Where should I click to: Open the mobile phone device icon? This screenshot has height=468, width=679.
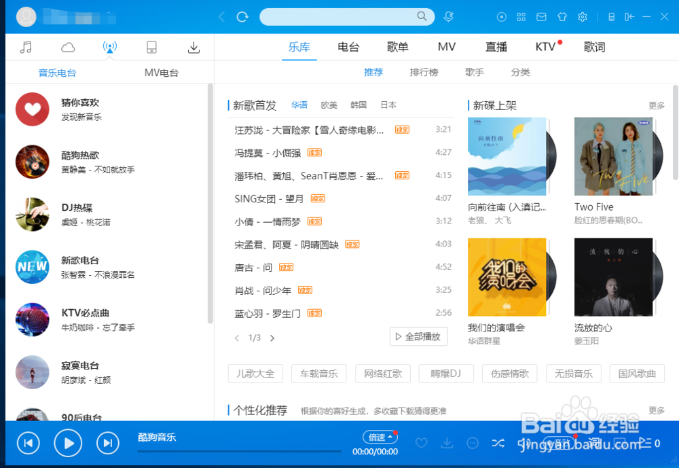click(151, 47)
